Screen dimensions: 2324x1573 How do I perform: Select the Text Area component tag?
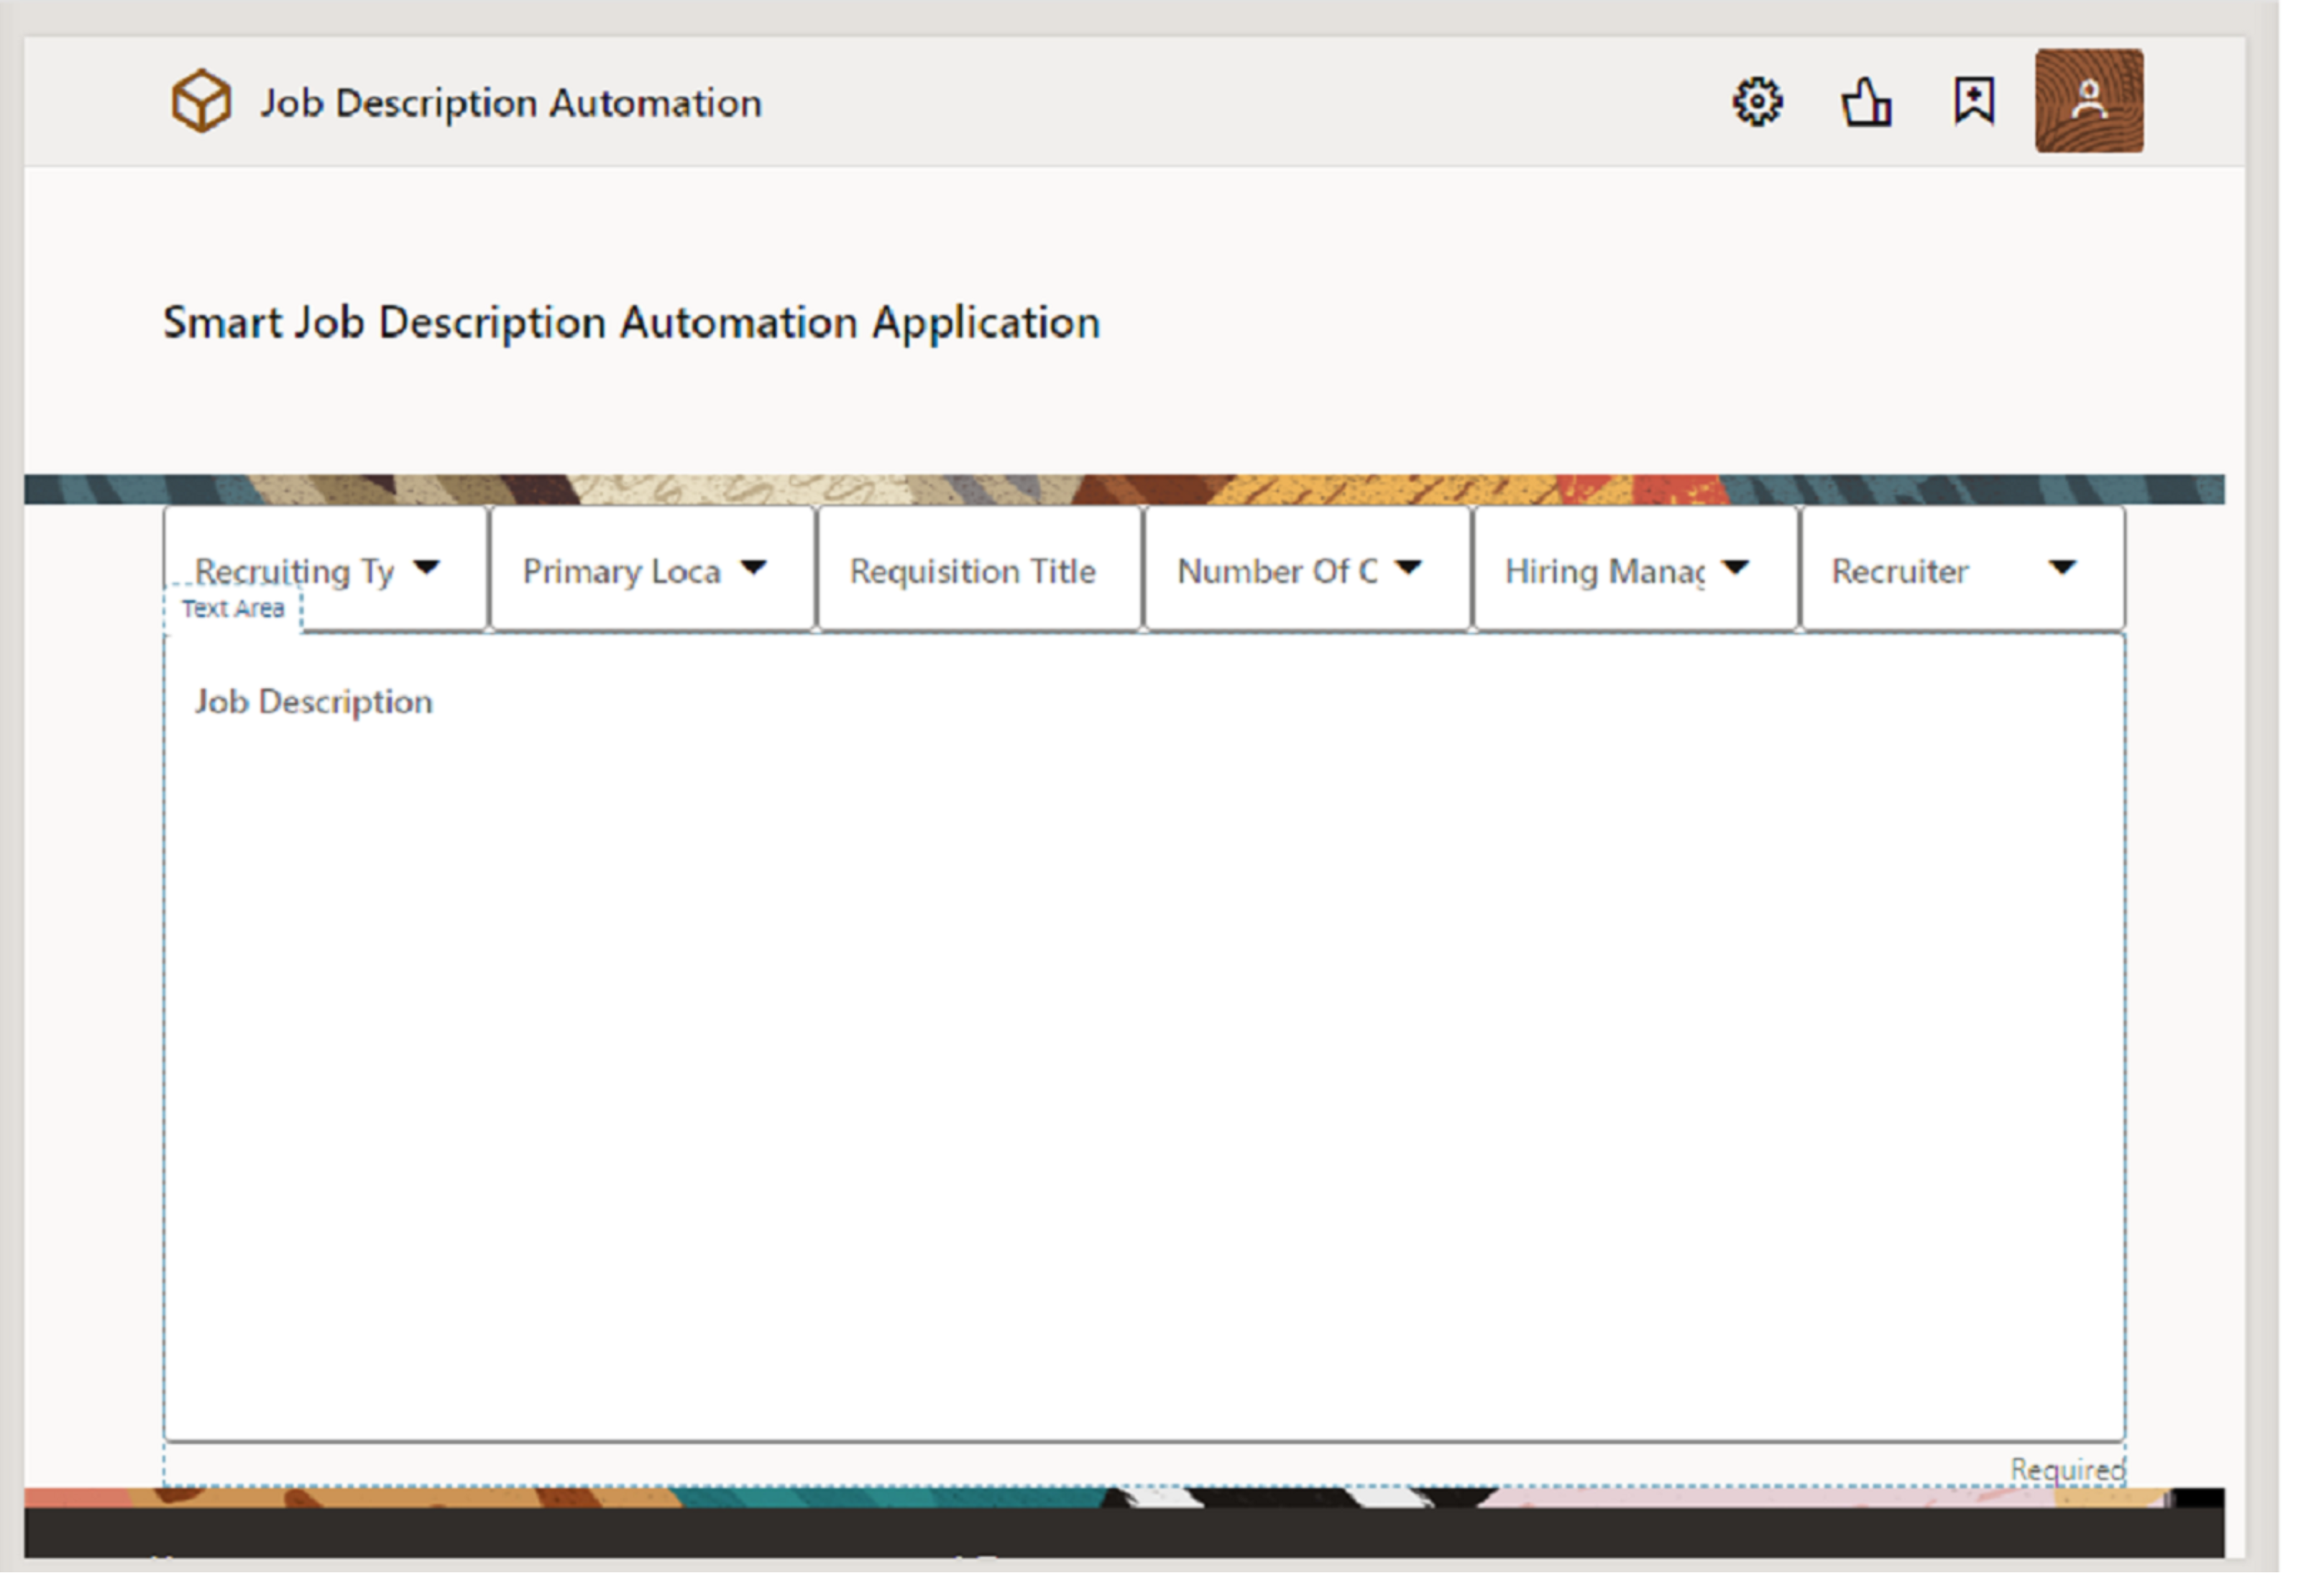tap(232, 608)
